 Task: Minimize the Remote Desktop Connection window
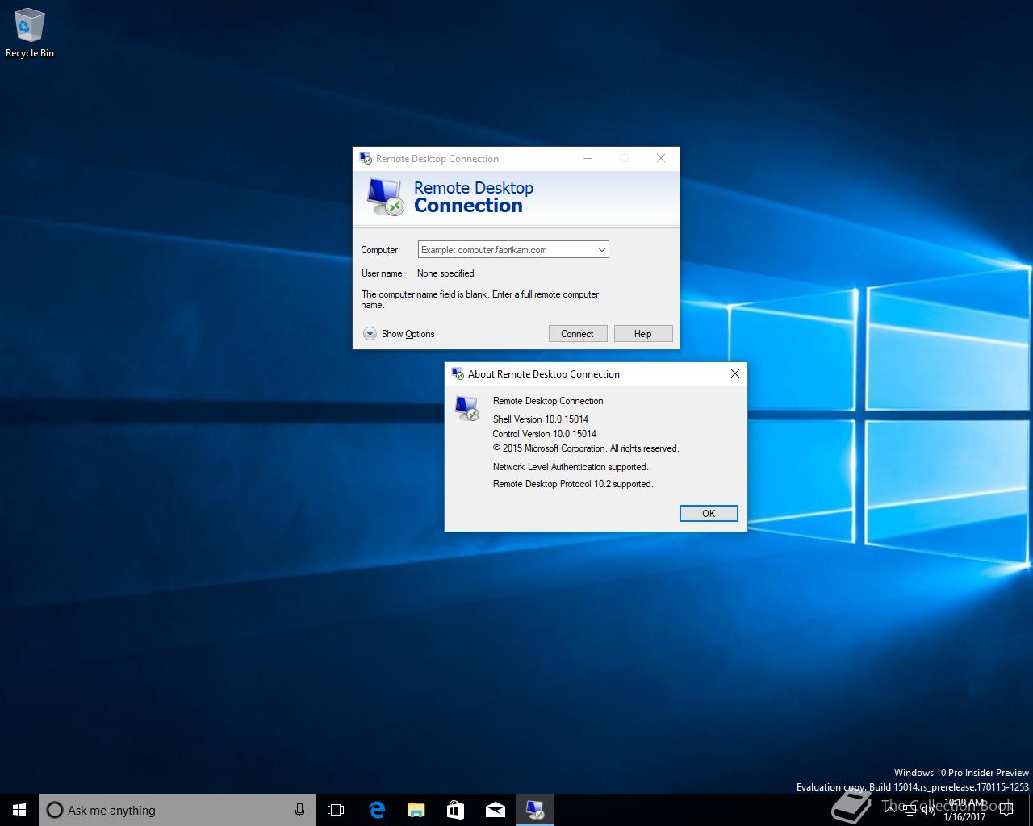pos(588,158)
